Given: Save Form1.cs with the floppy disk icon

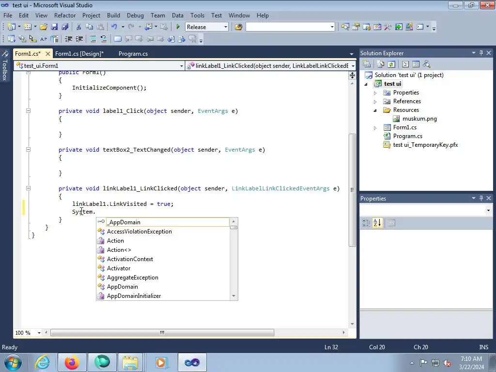Looking at the screenshot, I should point(54,27).
